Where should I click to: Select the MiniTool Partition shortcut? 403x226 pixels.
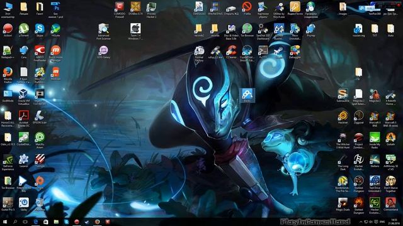[x=40, y=75]
